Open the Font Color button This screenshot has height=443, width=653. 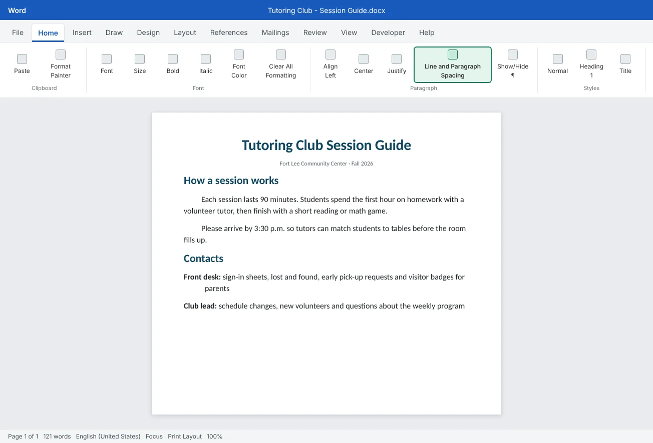click(239, 64)
